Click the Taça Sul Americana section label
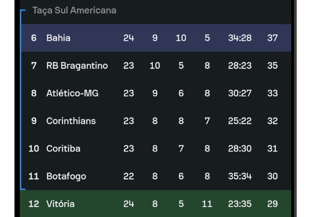The height and width of the screenshot is (217, 311). [x=74, y=10]
